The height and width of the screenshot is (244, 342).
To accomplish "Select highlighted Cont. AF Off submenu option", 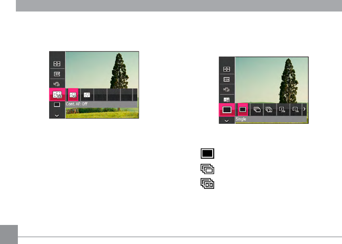I will pos(73,95).
